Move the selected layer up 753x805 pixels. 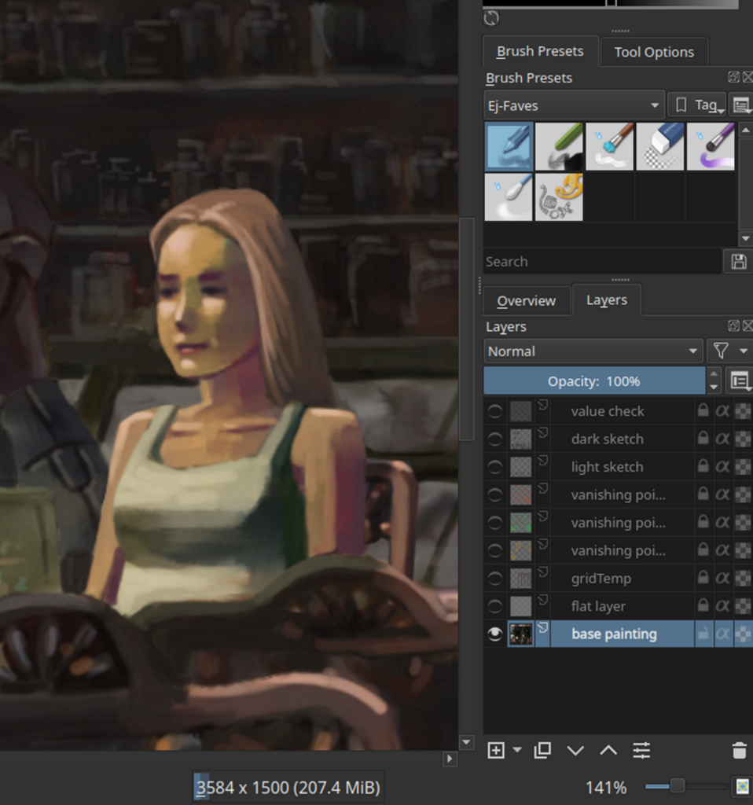click(608, 751)
